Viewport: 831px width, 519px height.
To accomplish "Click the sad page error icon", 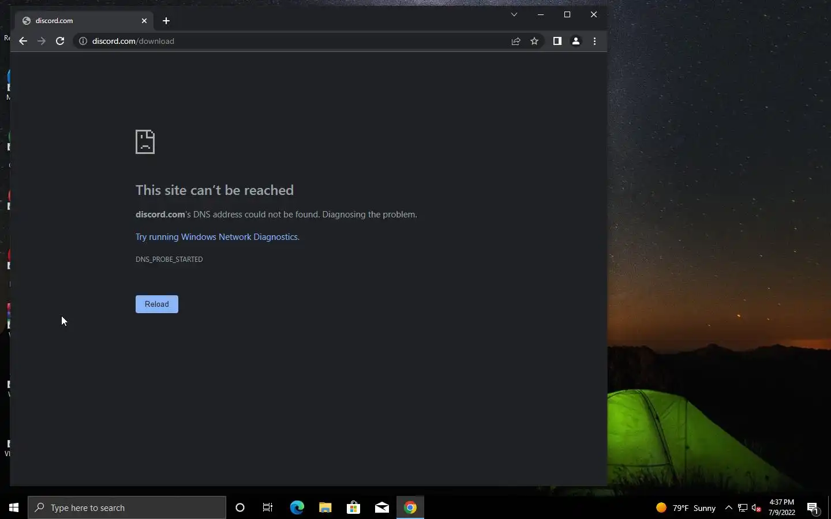I will (145, 142).
